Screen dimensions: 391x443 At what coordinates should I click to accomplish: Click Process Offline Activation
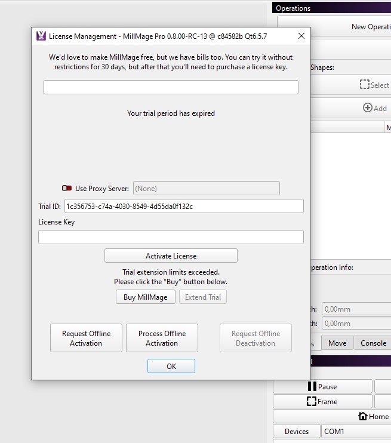pos(162,338)
